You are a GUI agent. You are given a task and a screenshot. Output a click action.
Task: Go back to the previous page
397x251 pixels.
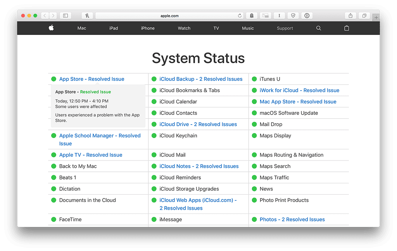[x=45, y=16]
